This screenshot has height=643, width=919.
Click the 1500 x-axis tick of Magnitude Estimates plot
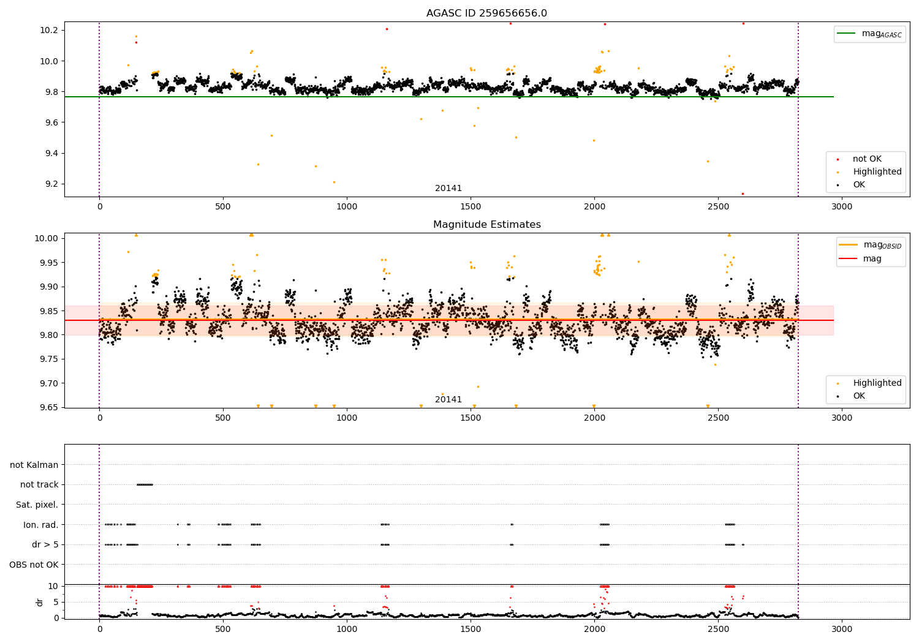pos(471,418)
